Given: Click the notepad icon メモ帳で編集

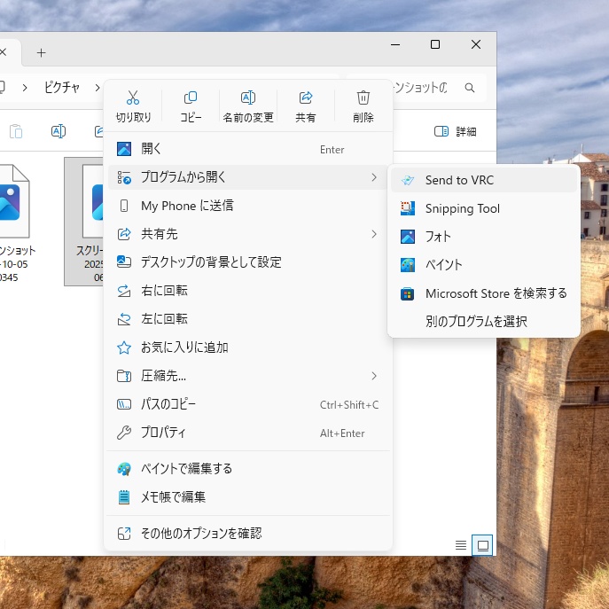Looking at the screenshot, I should coord(124,497).
